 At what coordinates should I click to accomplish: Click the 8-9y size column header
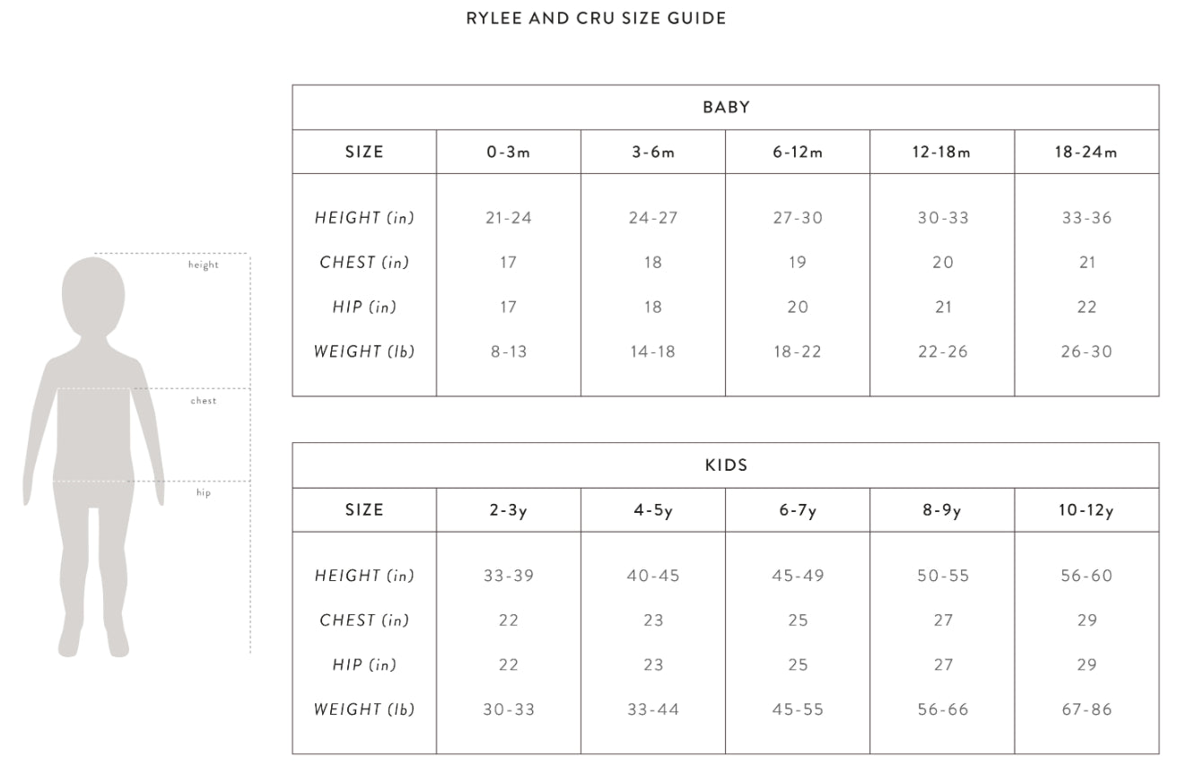[942, 510]
